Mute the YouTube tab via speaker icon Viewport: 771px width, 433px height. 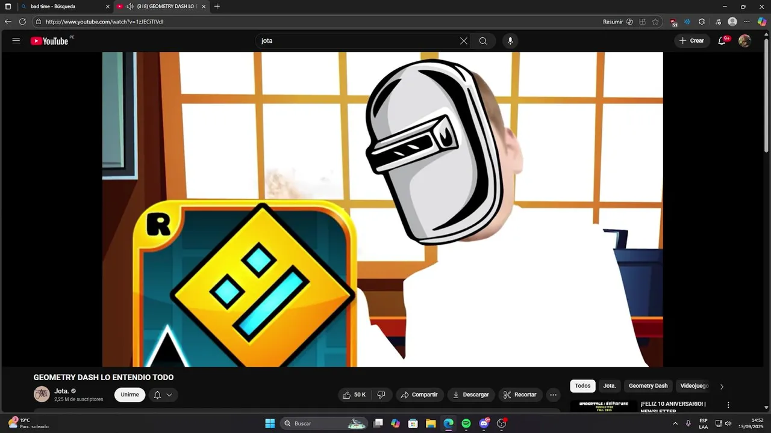tap(130, 7)
